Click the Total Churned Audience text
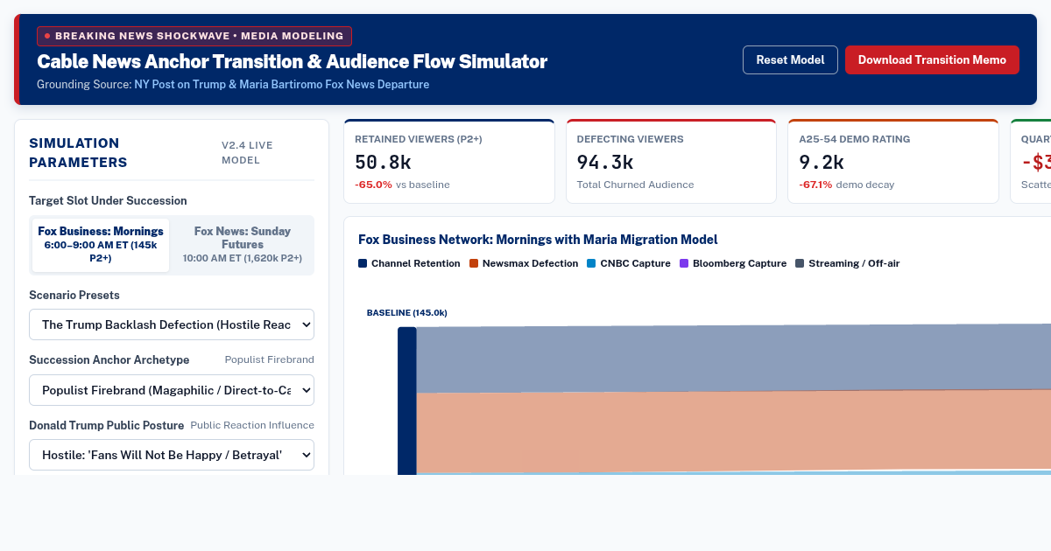Image resolution: width=1051 pixels, height=551 pixels. (636, 185)
